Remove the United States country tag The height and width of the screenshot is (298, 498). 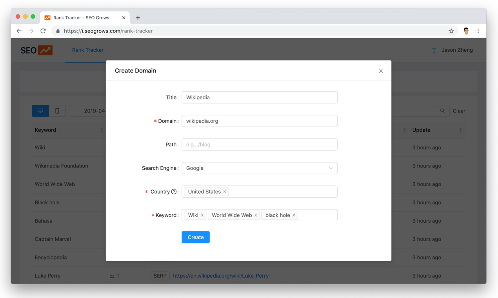(x=225, y=192)
